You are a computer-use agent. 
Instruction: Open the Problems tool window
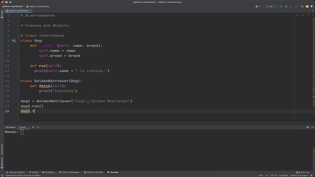(48, 172)
